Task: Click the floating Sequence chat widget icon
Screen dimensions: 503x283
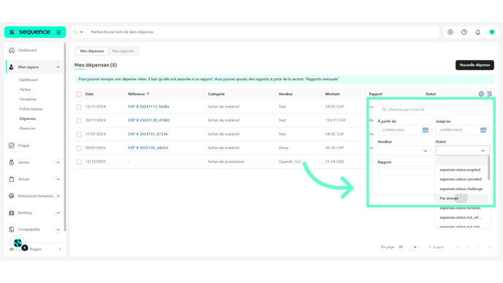Action: [18, 244]
